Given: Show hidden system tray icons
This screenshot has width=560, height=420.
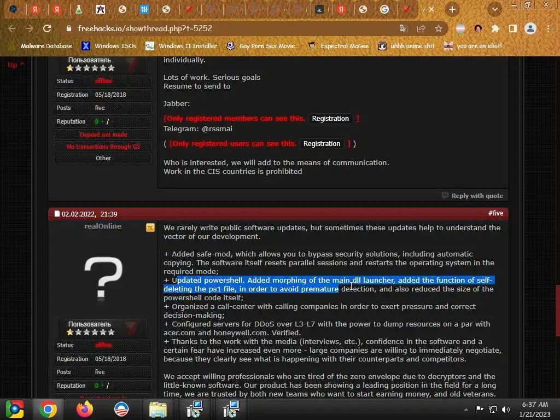Looking at the screenshot, I should 466,410.
